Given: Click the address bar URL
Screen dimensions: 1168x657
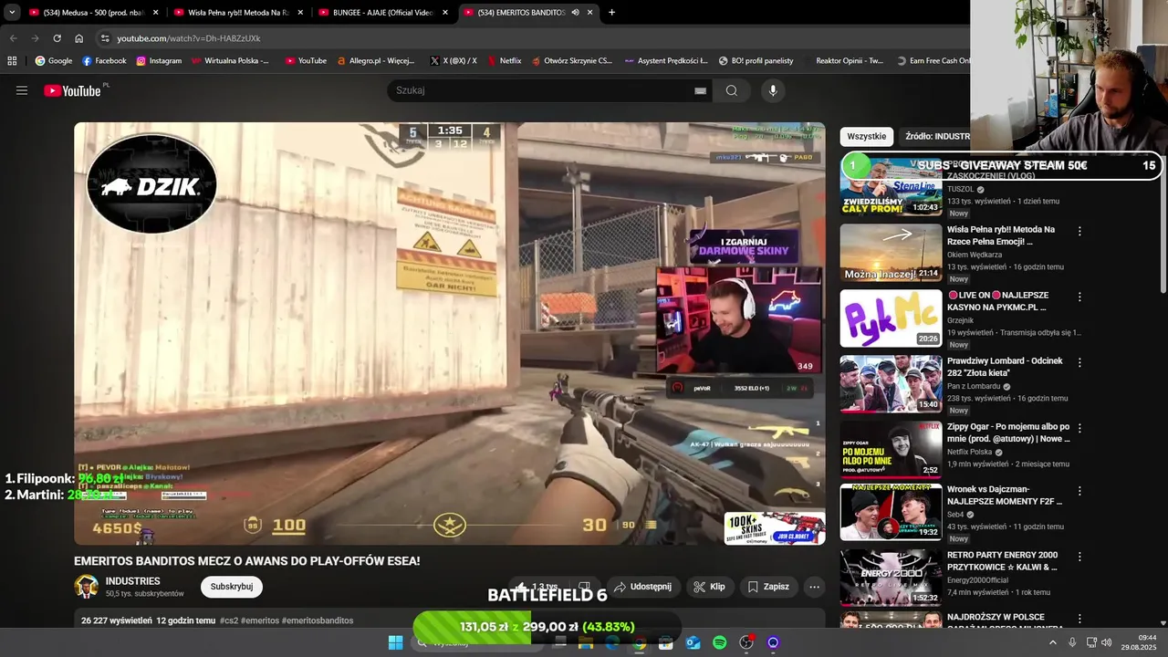Looking at the screenshot, I should (189, 38).
